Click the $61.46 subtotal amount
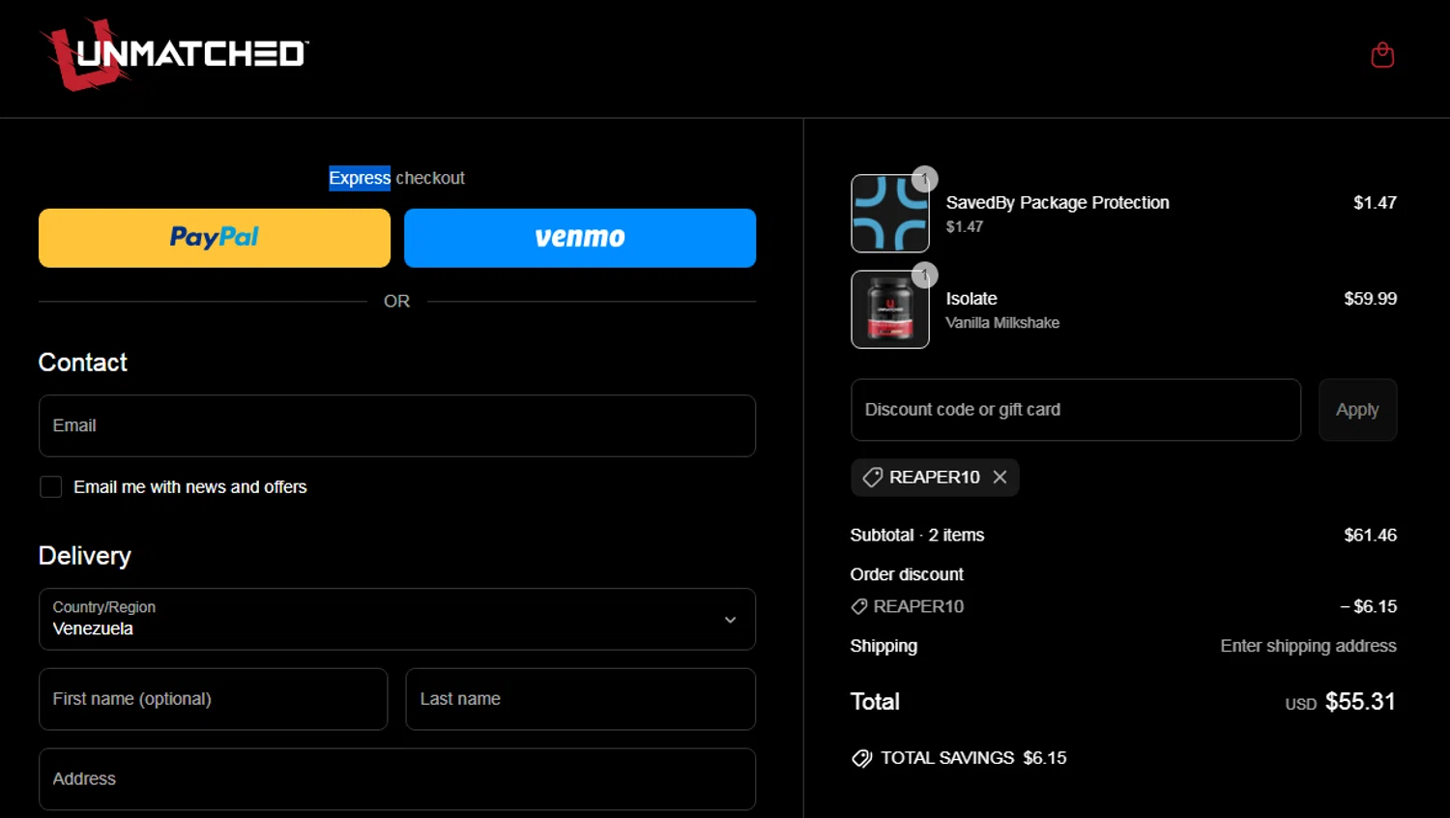This screenshot has height=818, width=1450. 1370,535
